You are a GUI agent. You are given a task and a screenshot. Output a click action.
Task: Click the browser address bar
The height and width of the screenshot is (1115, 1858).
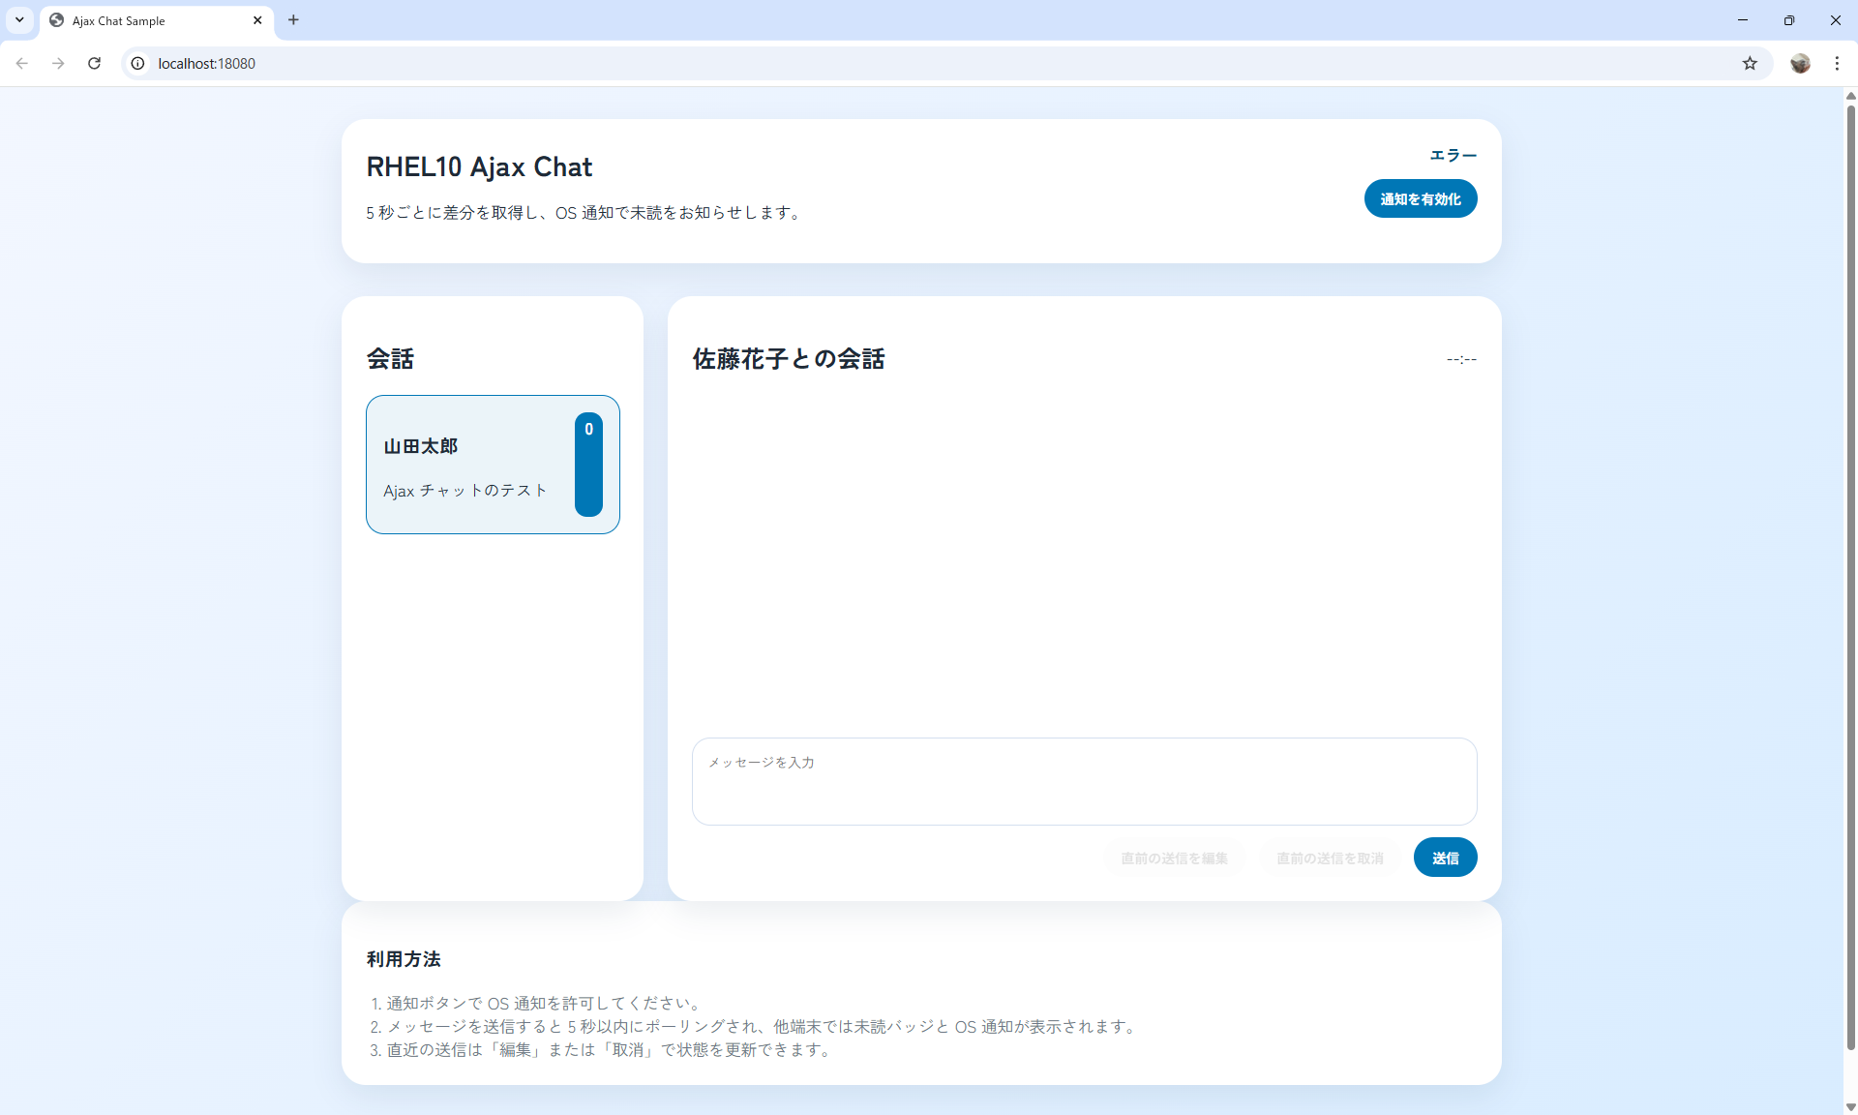(581, 63)
